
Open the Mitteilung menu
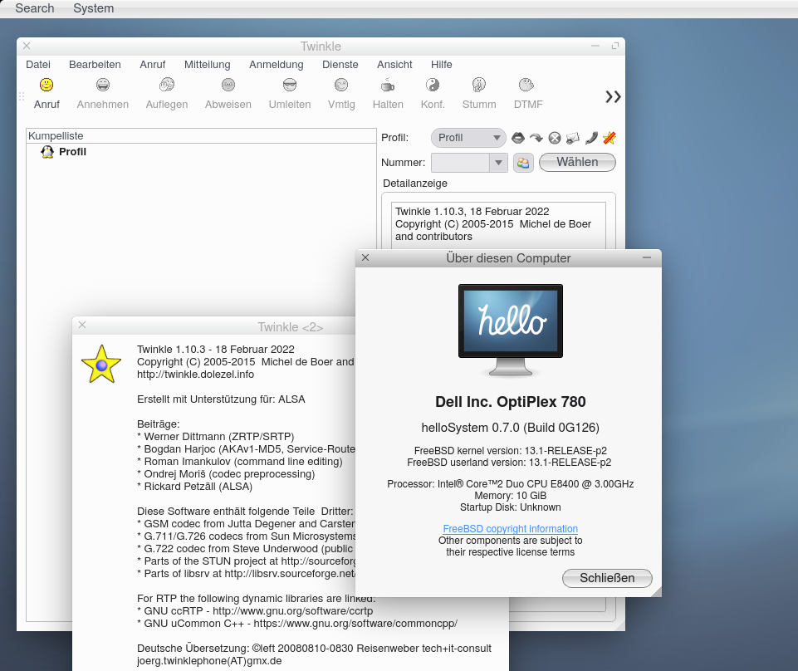tap(207, 65)
